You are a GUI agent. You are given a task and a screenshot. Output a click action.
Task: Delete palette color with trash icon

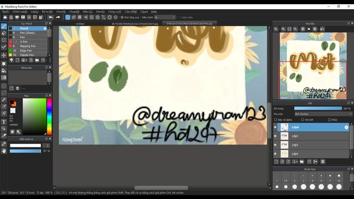[17, 88]
